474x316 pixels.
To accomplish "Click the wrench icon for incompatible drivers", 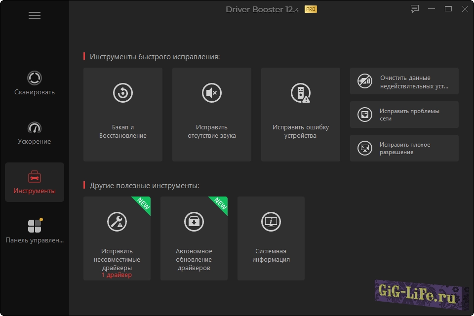I will pos(117,222).
